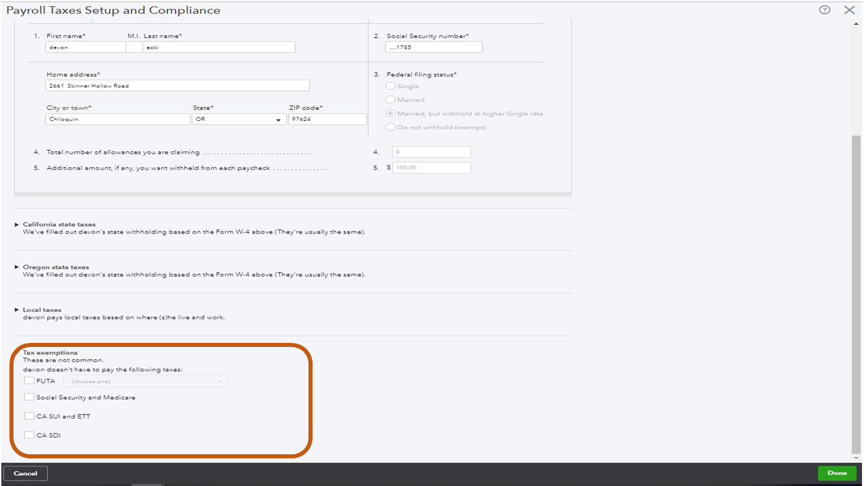The height and width of the screenshot is (486, 864).
Task: Click the First name field
Action: (x=86, y=47)
